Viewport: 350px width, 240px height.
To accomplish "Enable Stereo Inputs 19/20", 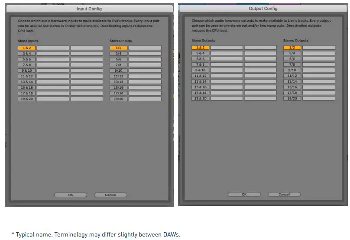I will 119,99.
